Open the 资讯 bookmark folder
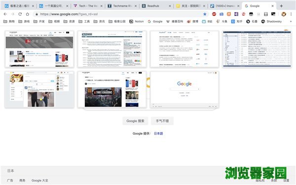Image resolution: width=296 pixels, height=185 pixels. pos(99,22)
